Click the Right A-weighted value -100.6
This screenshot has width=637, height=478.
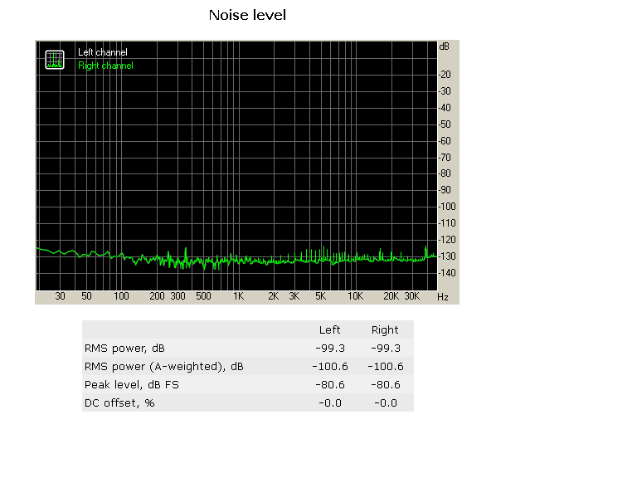click(386, 367)
